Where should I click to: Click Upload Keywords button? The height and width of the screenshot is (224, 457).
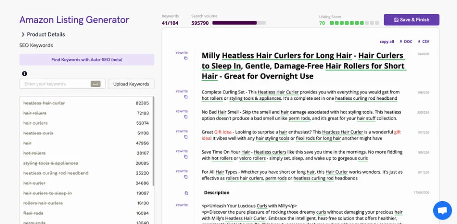coord(131,84)
